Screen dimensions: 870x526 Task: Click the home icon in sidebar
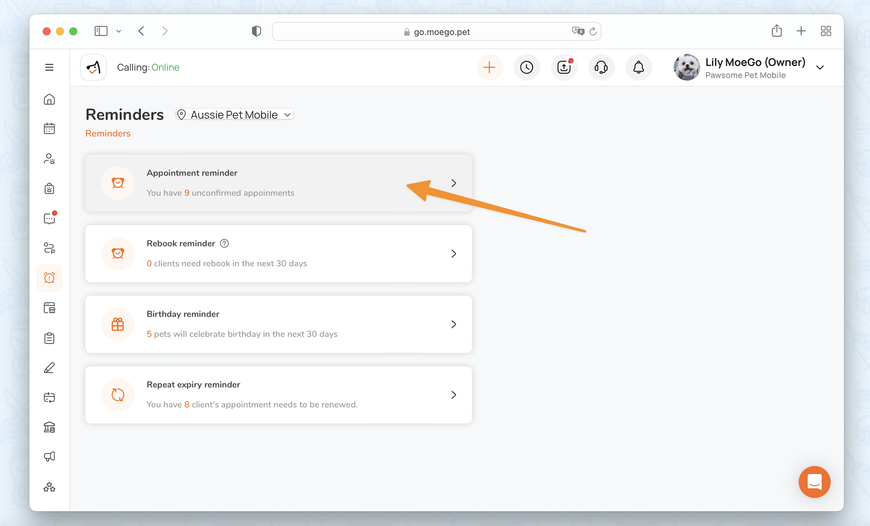[49, 99]
